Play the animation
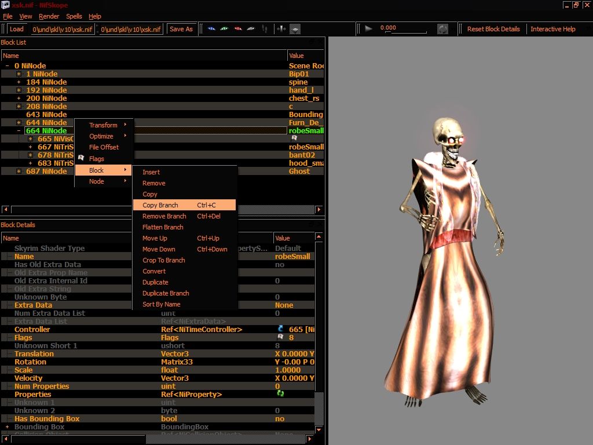Screen dimensions: 593x445 tap(368, 29)
